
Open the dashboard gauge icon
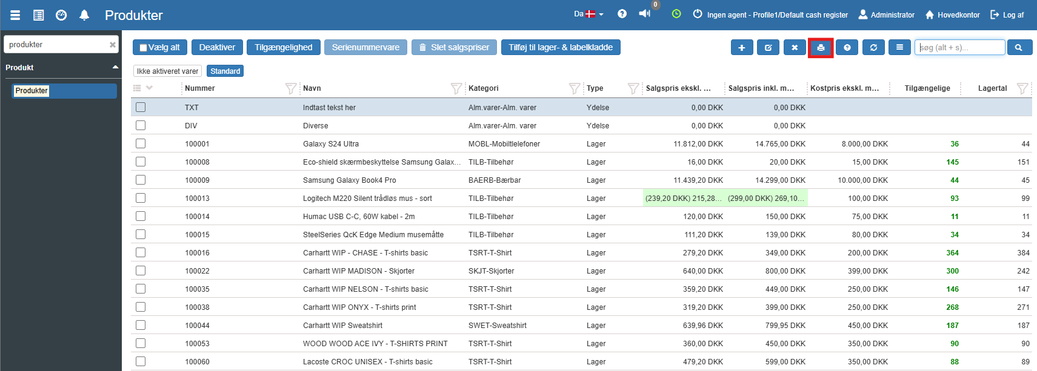click(61, 15)
